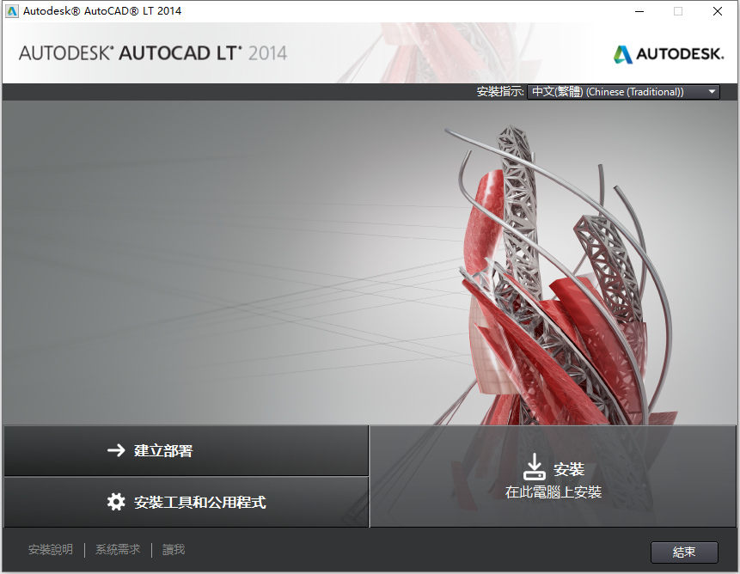Start 安裝 在此電腦上安裝
The image size is (740, 574).
[553, 476]
